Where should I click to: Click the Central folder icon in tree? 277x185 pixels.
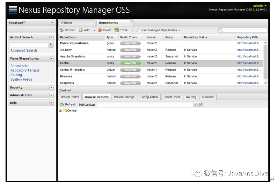(65, 111)
